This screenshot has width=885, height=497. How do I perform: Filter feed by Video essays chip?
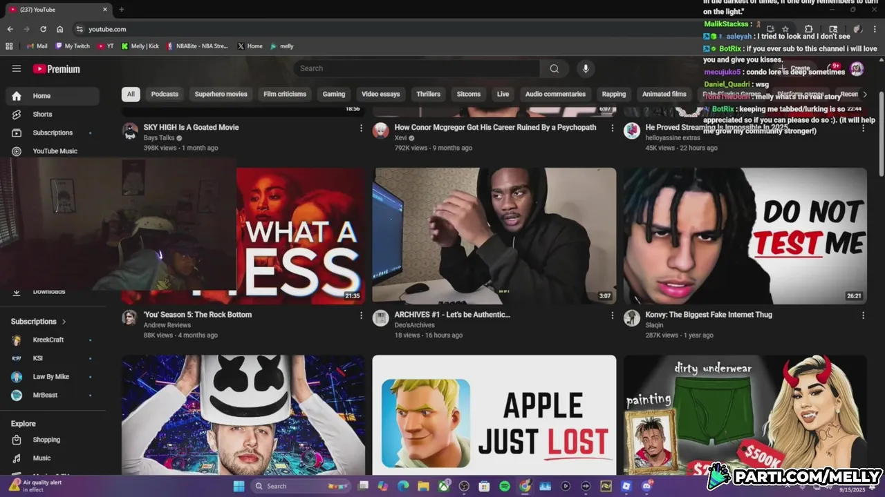[x=381, y=94]
